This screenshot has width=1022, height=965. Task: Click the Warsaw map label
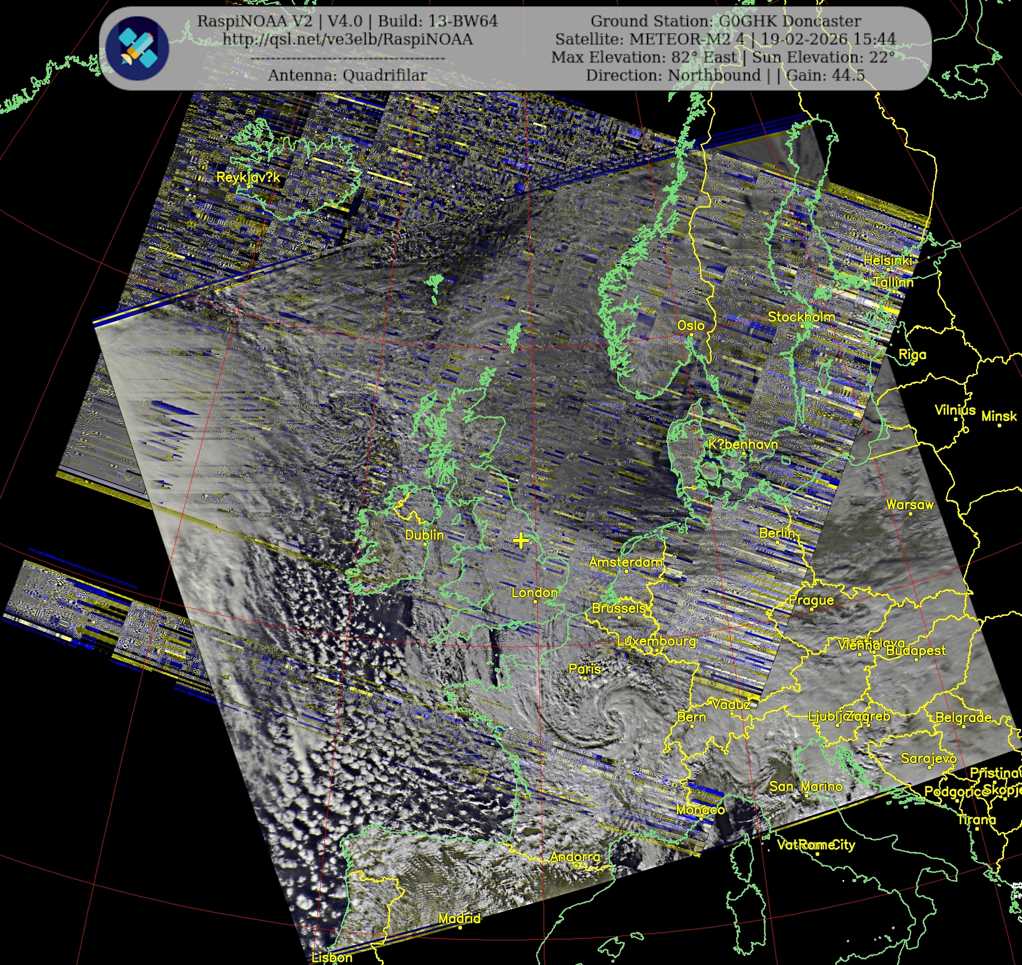click(x=909, y=505)
